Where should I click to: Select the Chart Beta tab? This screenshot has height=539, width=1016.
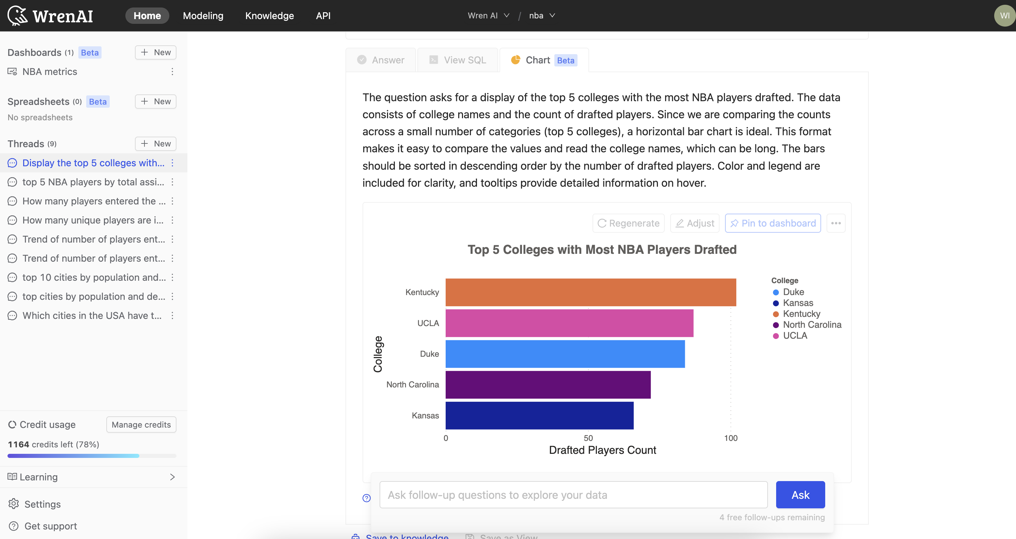[x=544, y=60]
